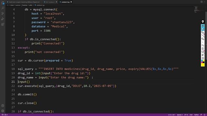The width and height of the screenshot is (207, 116).
Task: Click the "DOLO" string on line 22
Action: [x=77, y=86]
